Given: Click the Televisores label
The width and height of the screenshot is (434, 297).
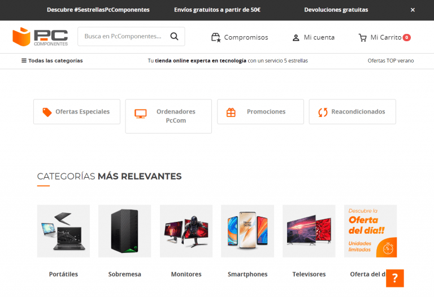Looking at the screenshot, I should (309, 274).
